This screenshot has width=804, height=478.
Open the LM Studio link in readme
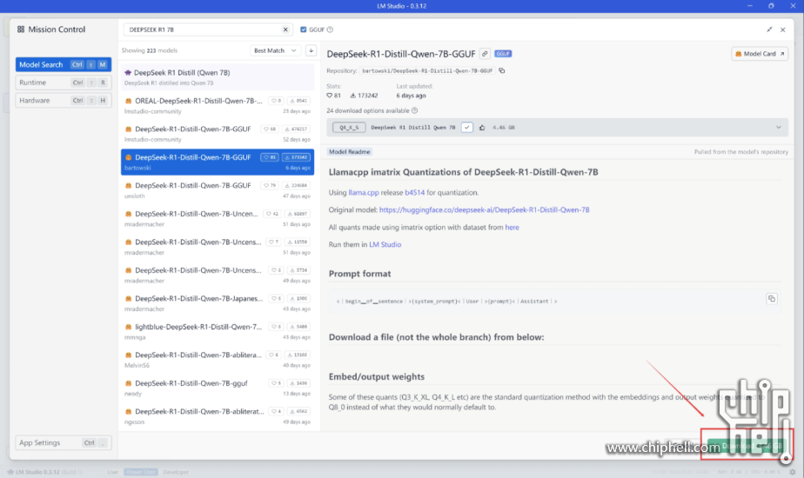coord(385,245)
